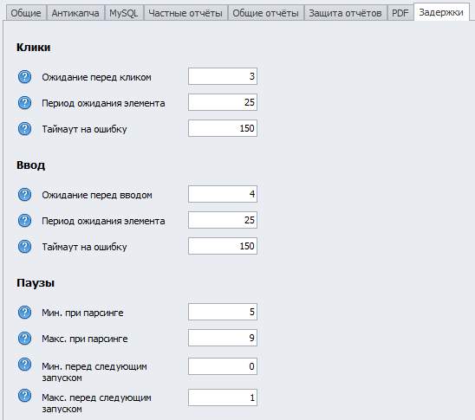Switch to the Общие tab

[26, 13]
